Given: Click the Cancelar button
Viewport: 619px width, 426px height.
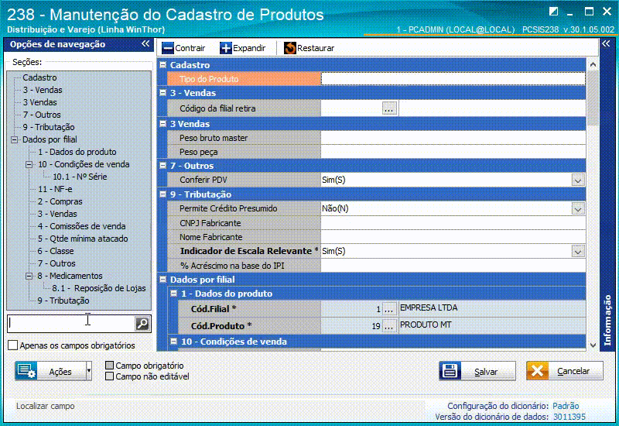Looking at the screenshot, I should 565,371.
